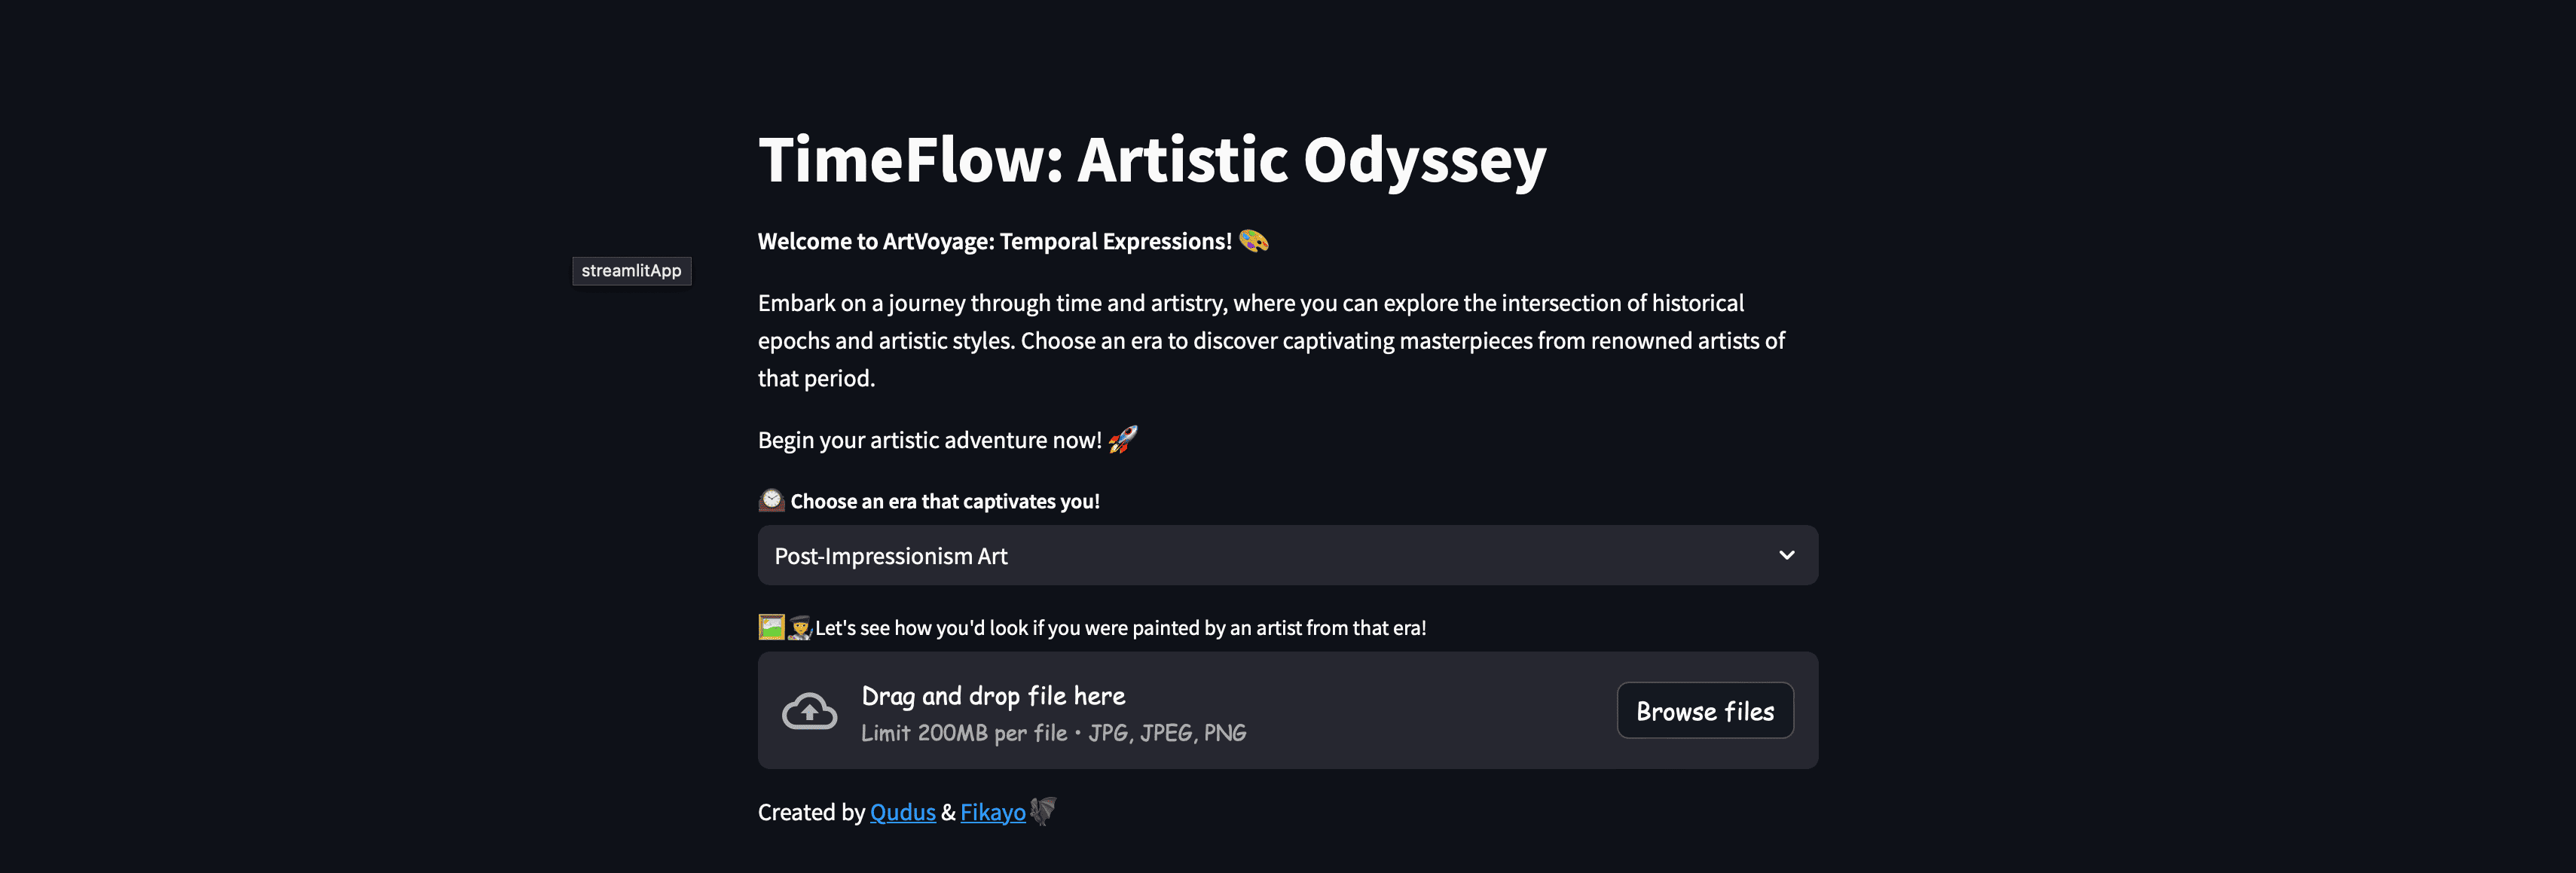The image size is (2576, 873).
Task: Click the rocket emoji
Action: tap(1123, 439)
